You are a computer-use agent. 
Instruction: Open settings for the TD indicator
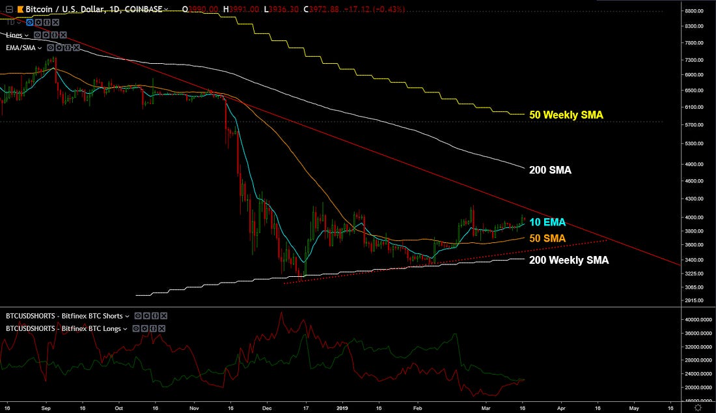[37, 21]
